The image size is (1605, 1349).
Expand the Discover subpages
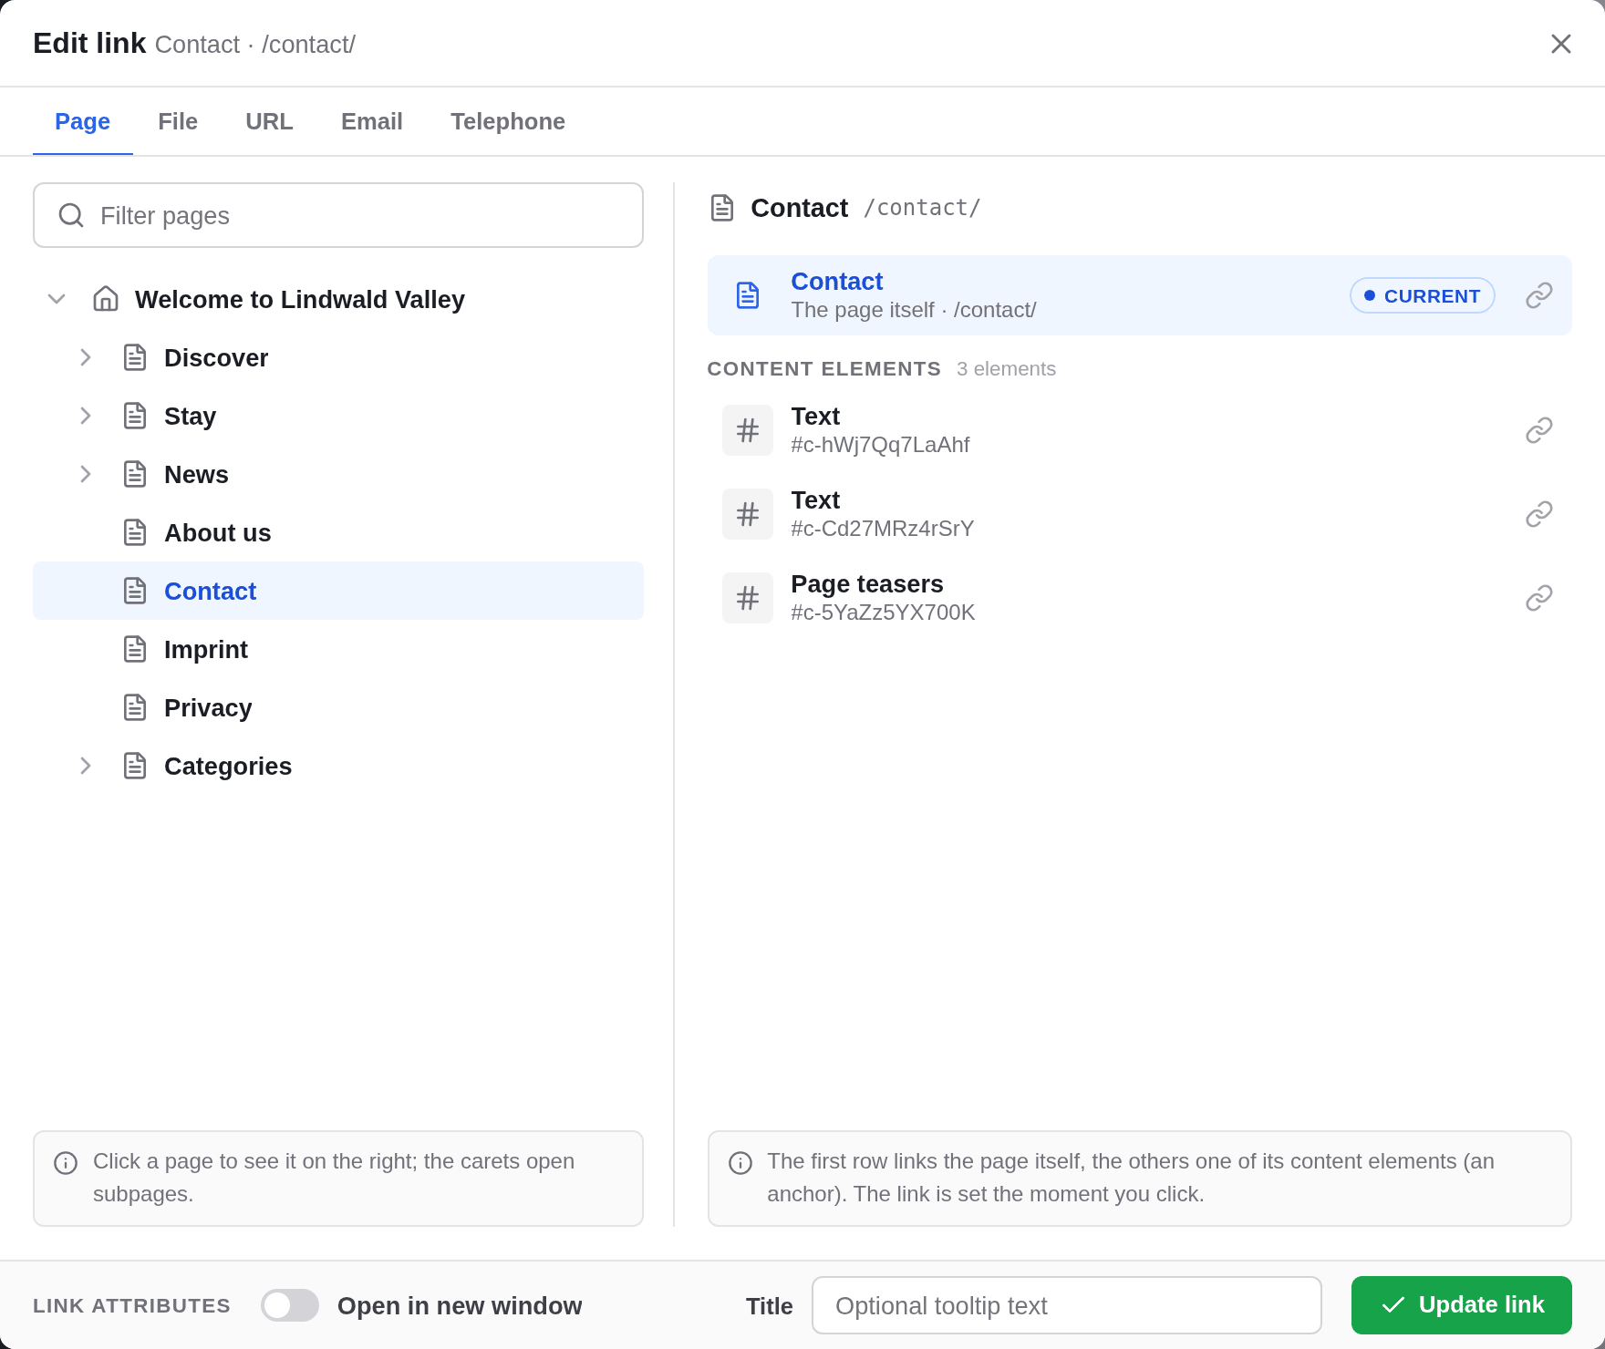pos(86,357)
